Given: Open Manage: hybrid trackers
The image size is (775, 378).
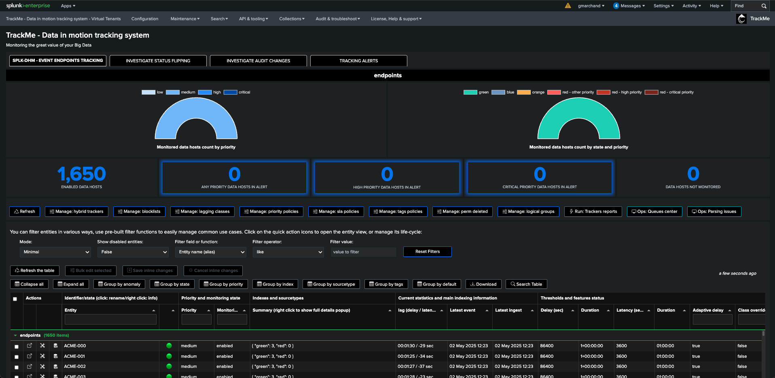Looking at the screenshot, I should coord(76,211).
